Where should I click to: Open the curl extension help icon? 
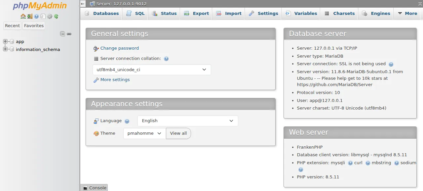click(x=368, y=163)
